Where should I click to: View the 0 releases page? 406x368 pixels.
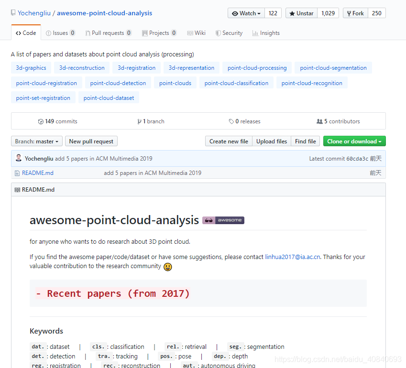(245, 121)
